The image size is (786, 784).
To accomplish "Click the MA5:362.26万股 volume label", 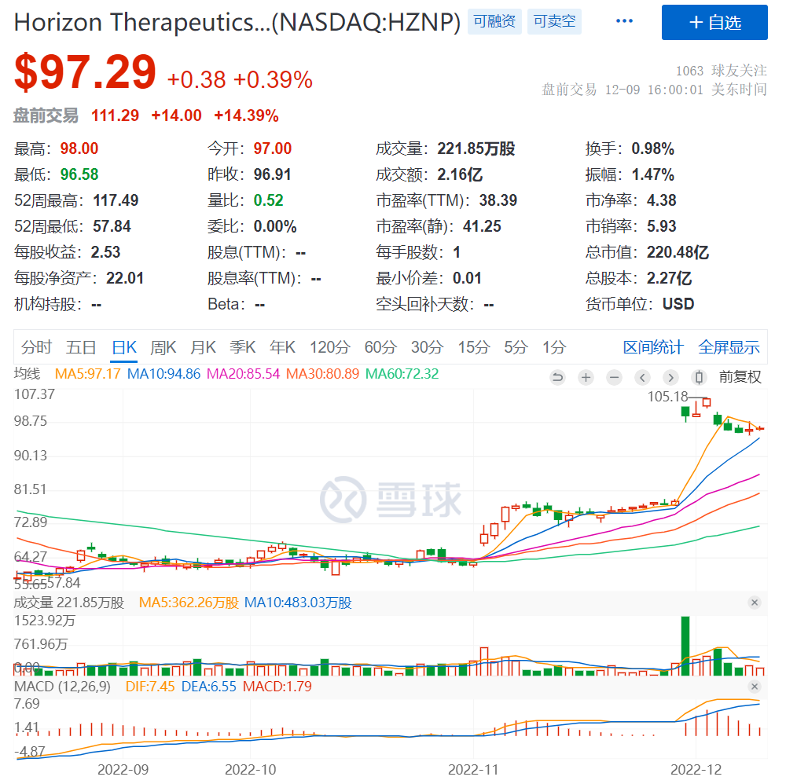I will pos(189,603).
